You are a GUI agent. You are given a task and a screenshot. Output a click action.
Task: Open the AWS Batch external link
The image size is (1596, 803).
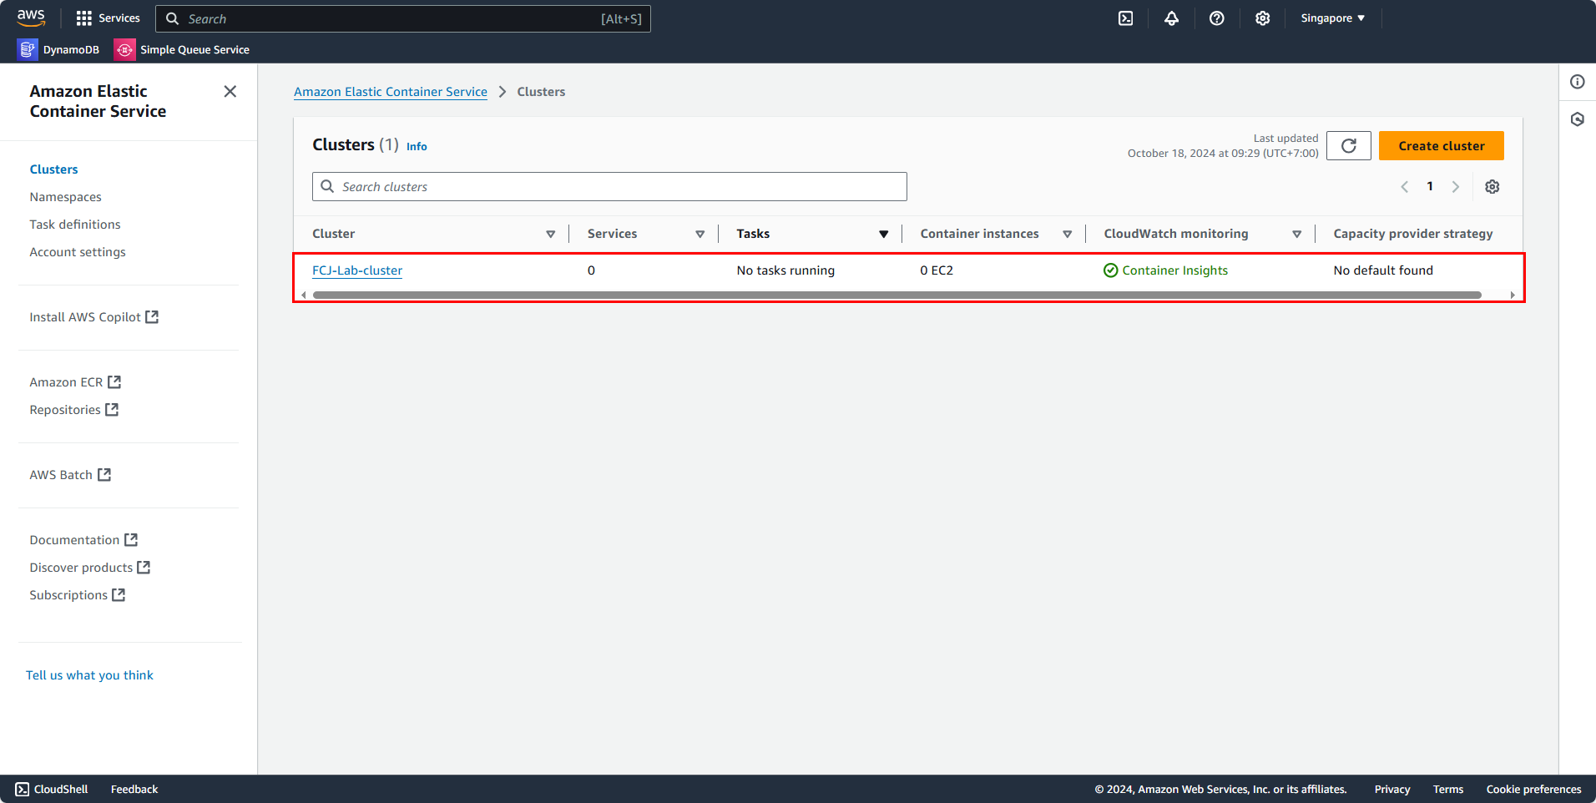coord(70,475)
